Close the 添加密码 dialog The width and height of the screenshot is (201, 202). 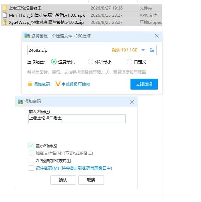pos(132,102)
